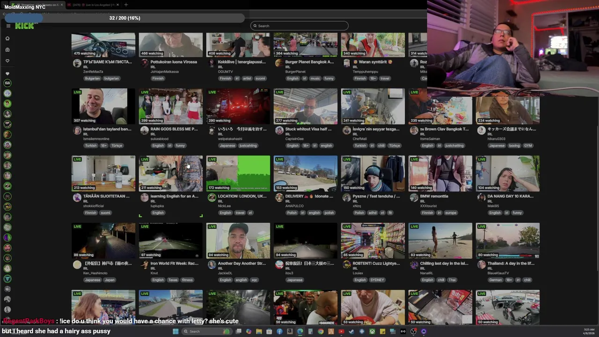Open the JohtajanMatkassa channel avatar
The width and height of the screenshot is (599, 337).
click(x=144, y=63)
